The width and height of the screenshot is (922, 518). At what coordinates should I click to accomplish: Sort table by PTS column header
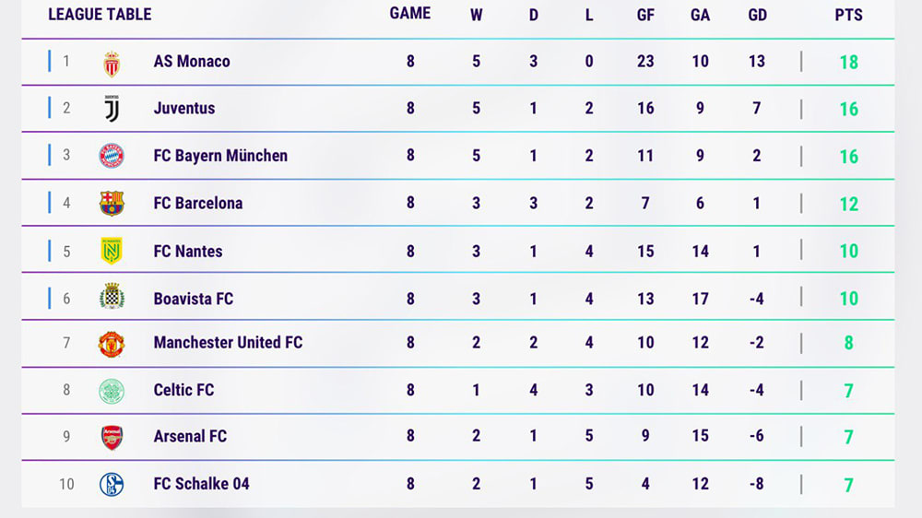(x=848, y=15)
